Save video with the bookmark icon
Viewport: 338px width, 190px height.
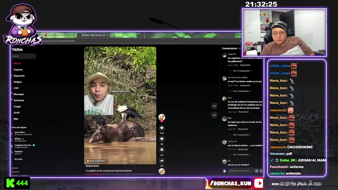tap(162, 150)
